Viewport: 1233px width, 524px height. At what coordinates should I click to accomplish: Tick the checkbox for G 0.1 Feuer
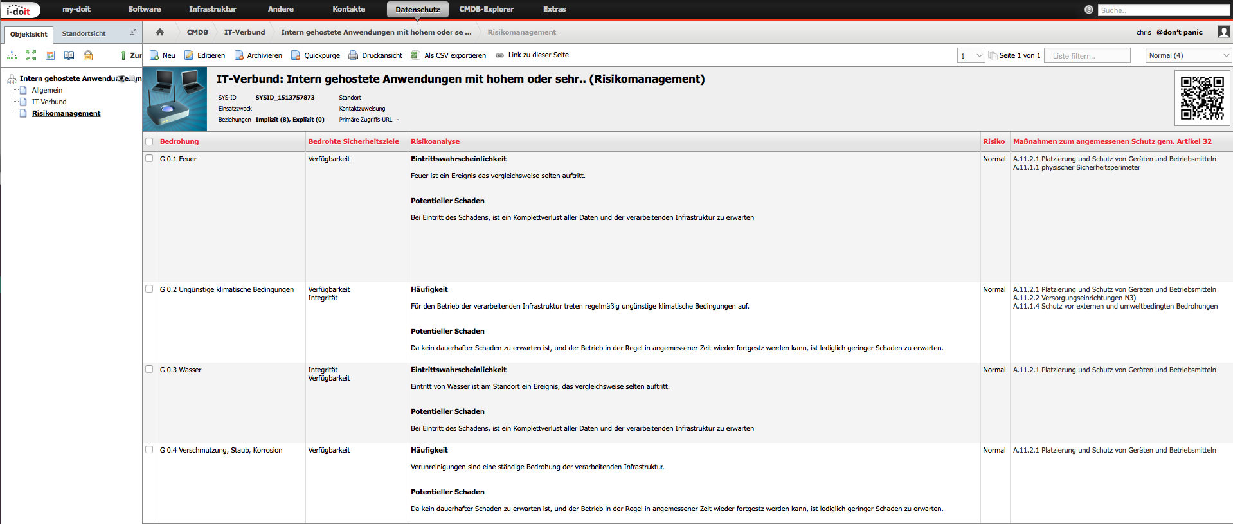[149, 158]
